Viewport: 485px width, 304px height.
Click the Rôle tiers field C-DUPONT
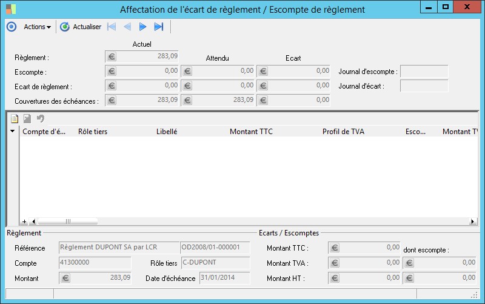pyautogui.click(x=215, y=263)
